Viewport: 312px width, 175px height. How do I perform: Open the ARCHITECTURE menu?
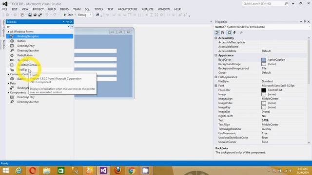click(x=128, y=9)
